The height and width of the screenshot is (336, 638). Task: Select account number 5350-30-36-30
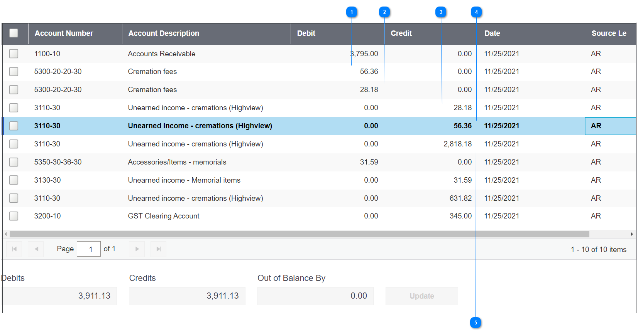[x=58, y=162]
